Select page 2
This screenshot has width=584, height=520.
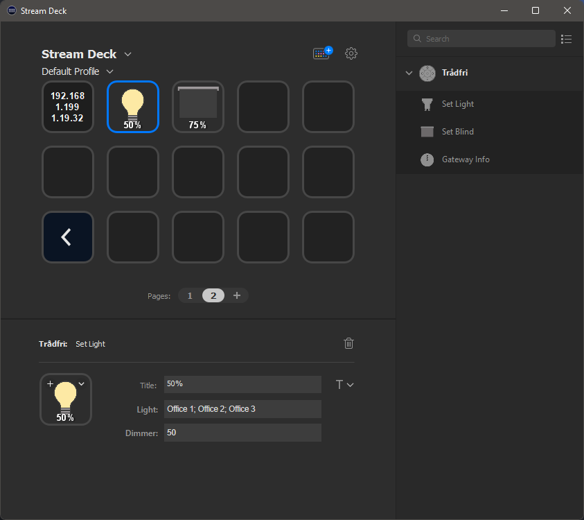(213, 295)
